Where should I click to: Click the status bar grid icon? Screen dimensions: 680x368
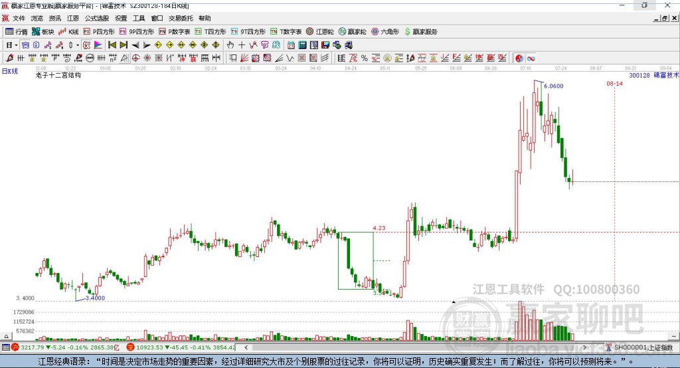click(5, 347)
